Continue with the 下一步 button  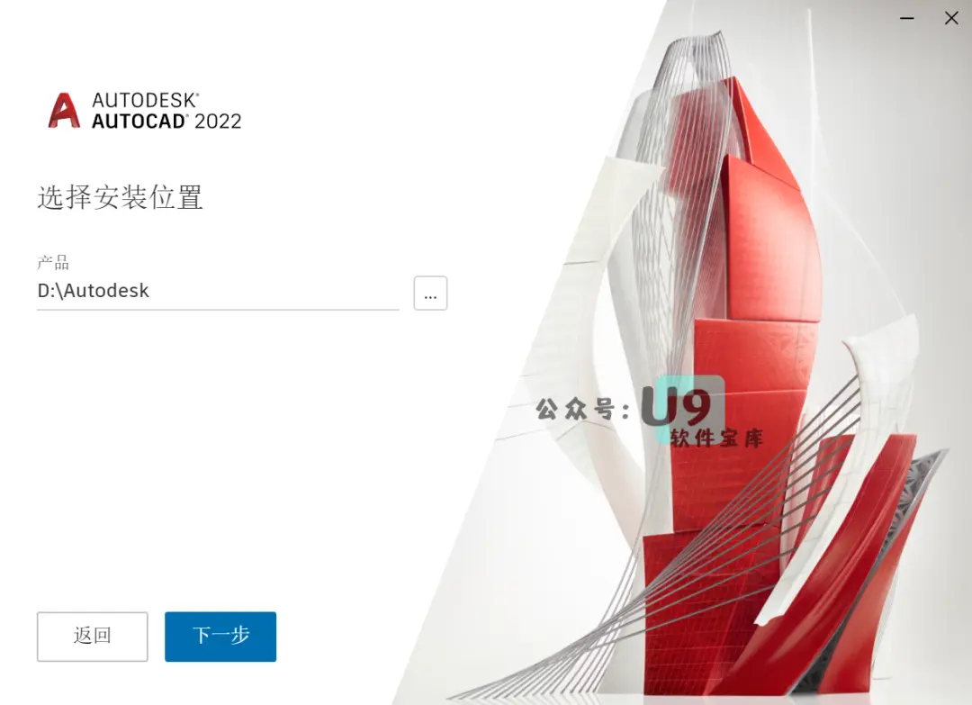click(220, 637)
